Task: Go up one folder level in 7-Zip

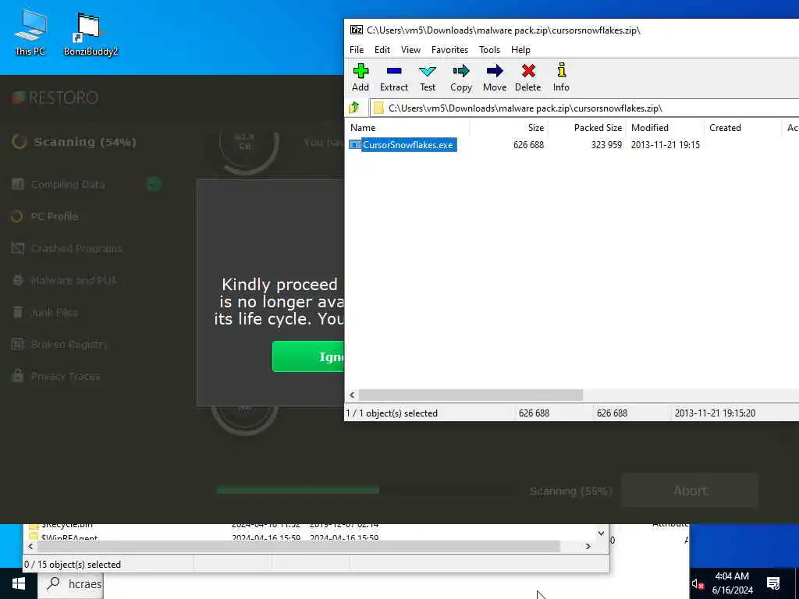Action: tap(355, 108)
